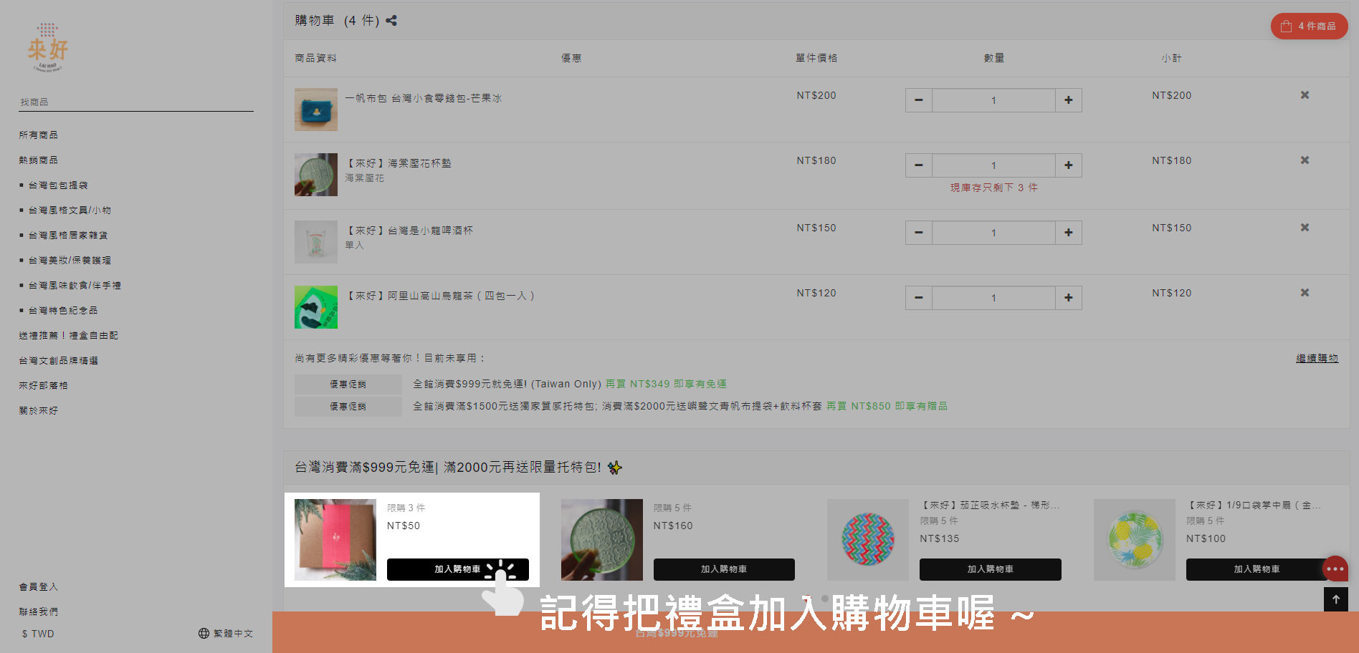Increase quantity of 阿里山高山烏龍茶
The image size is (1359, 653).
pos(1069,298)
